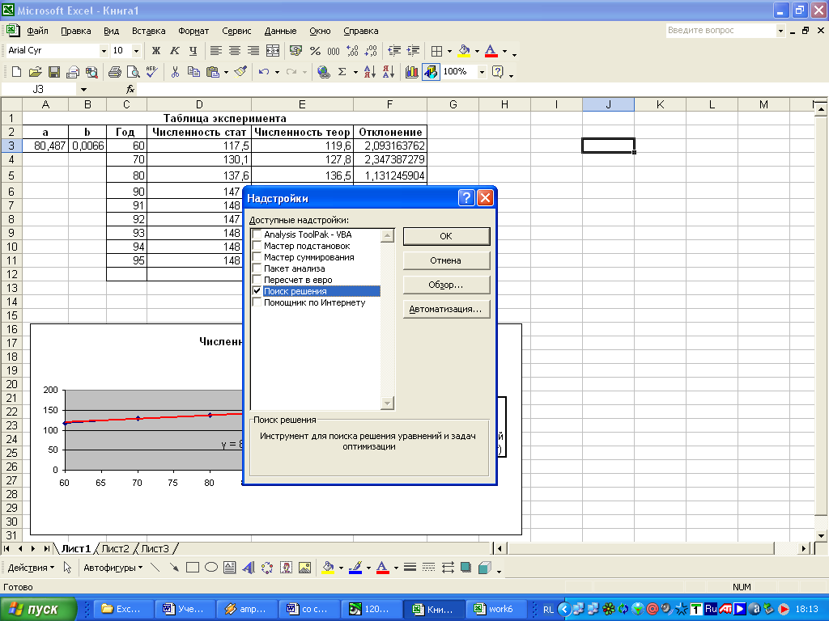The width and height of the screenshot is (829, 621).
Task: Check Мастер суммирования add-in
Action: [x=257, y=256]
